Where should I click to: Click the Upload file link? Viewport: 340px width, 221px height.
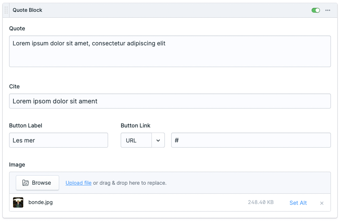point(78,183)
